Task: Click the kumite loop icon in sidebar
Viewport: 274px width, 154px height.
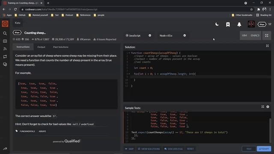Action: tap(5, 56)
